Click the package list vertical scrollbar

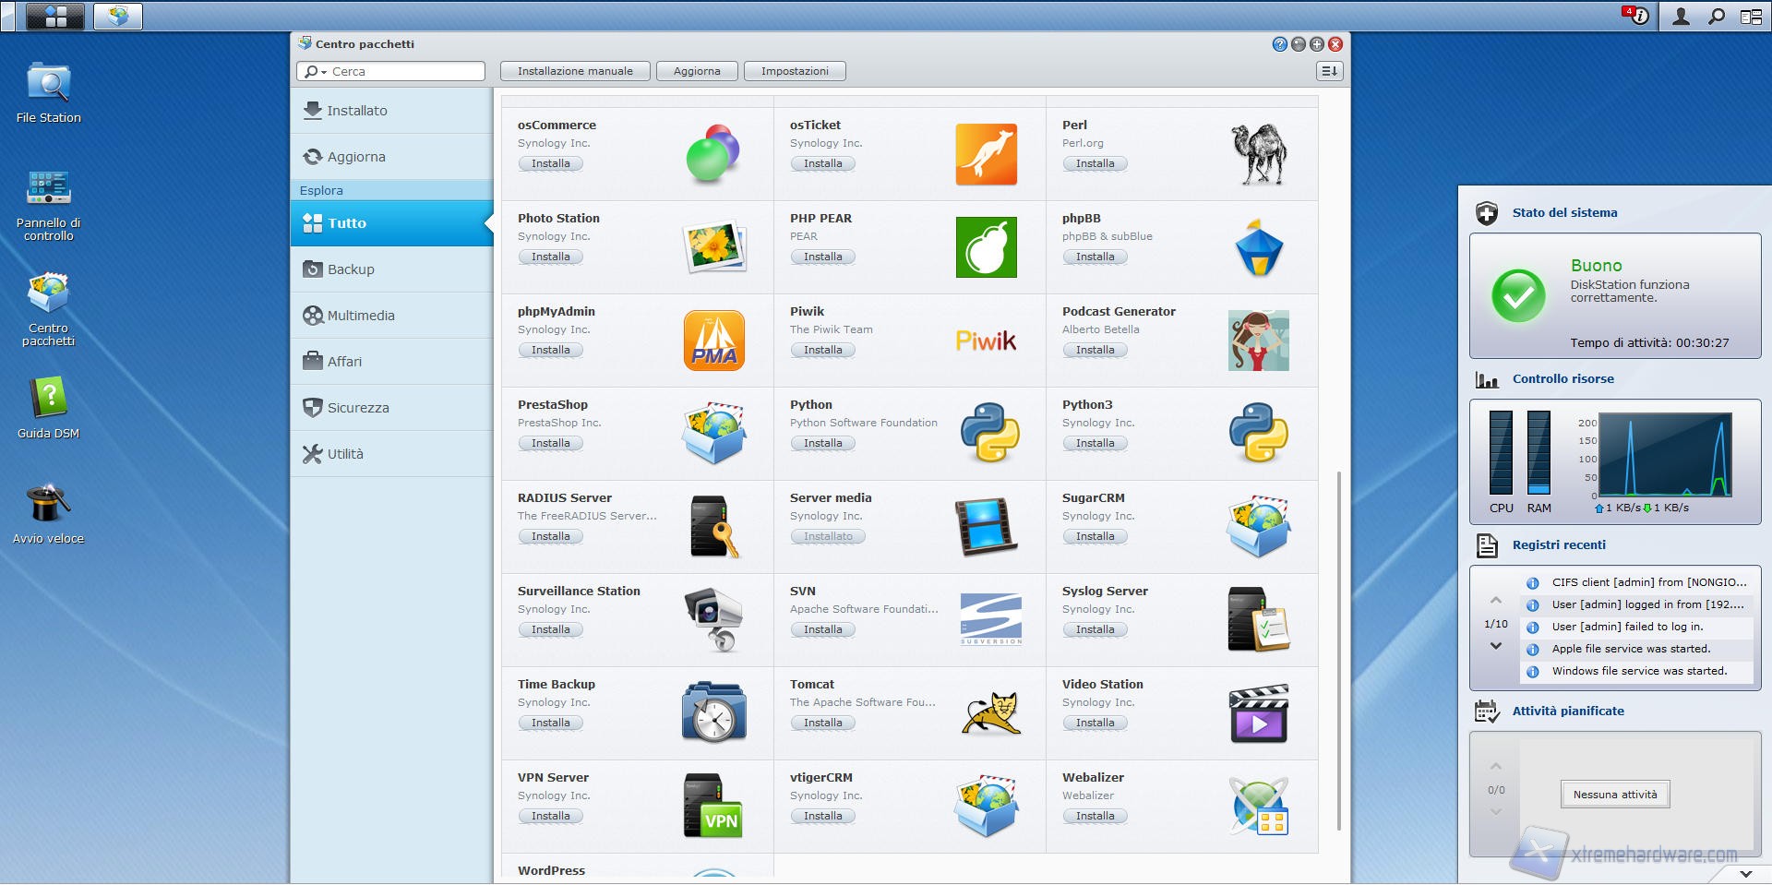pyautogui.click(x=1339, y=646)
